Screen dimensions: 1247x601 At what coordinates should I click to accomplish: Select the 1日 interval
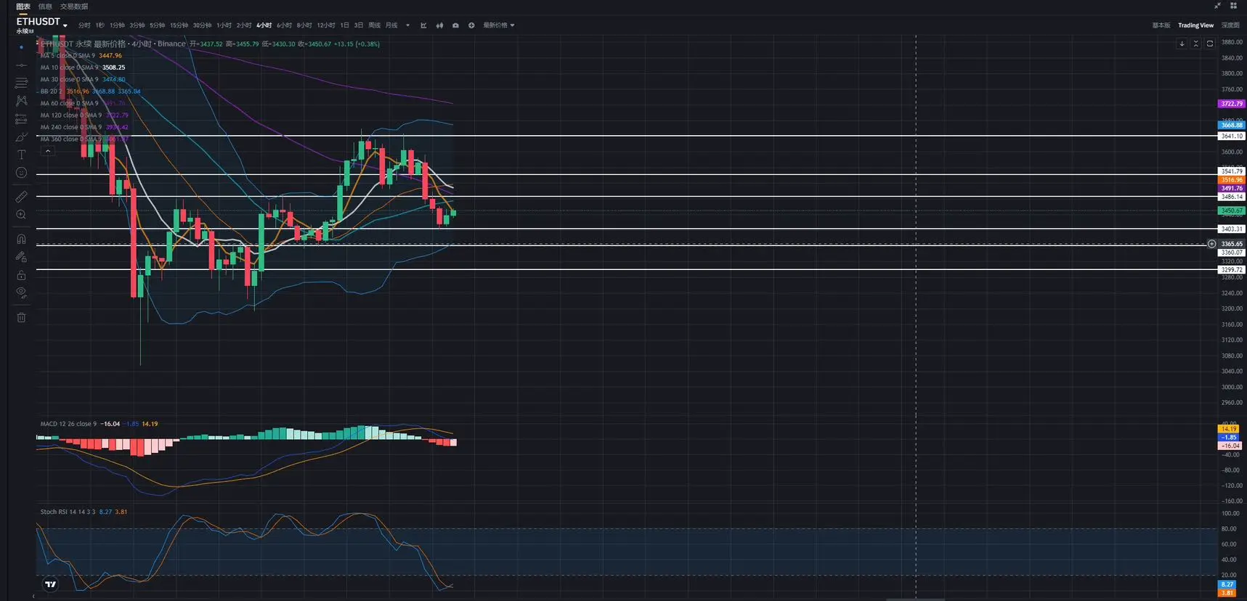click(344, 25)
